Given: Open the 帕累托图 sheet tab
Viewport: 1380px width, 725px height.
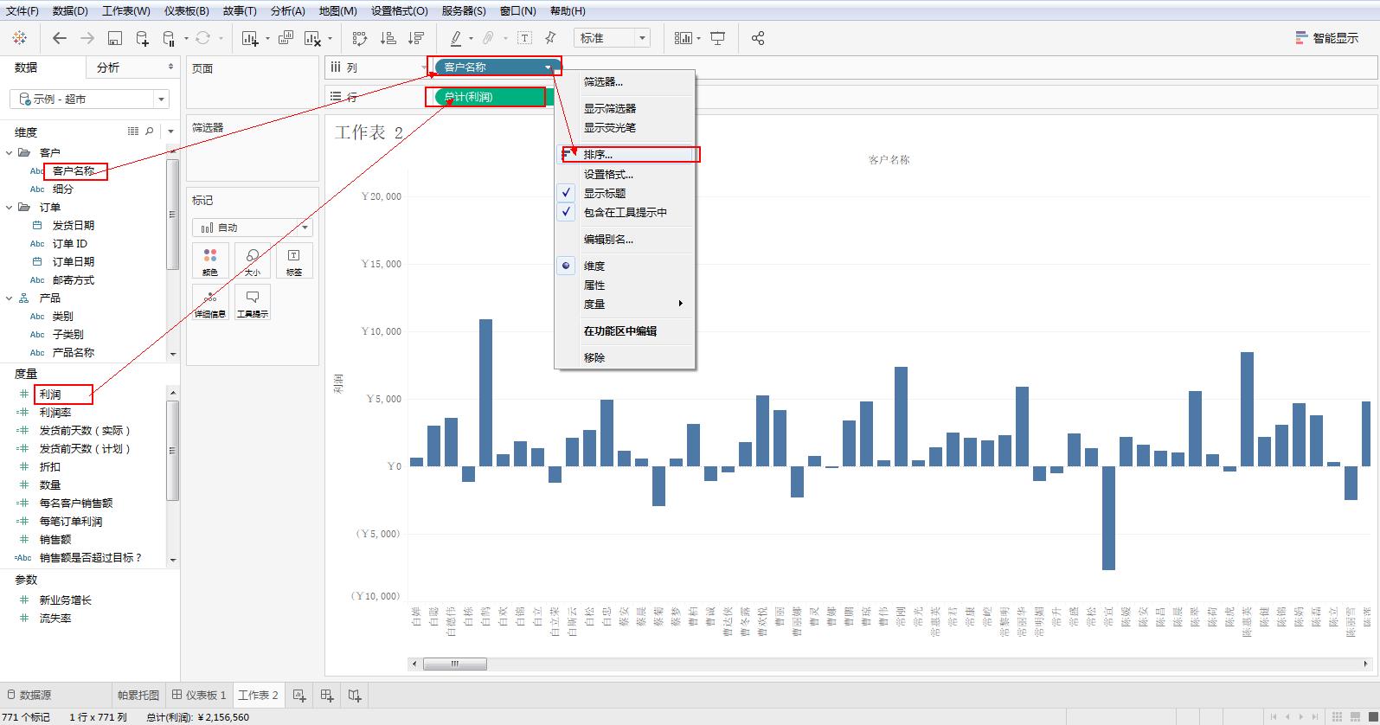Looking at the screenshot, I should [x=138, y=695].
